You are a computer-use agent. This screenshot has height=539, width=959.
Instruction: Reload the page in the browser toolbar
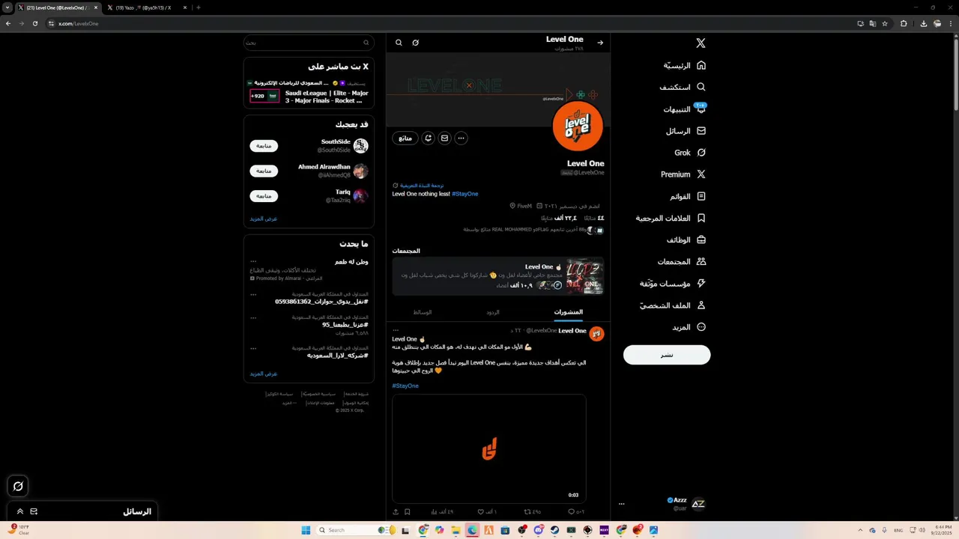tap(34, 23)
